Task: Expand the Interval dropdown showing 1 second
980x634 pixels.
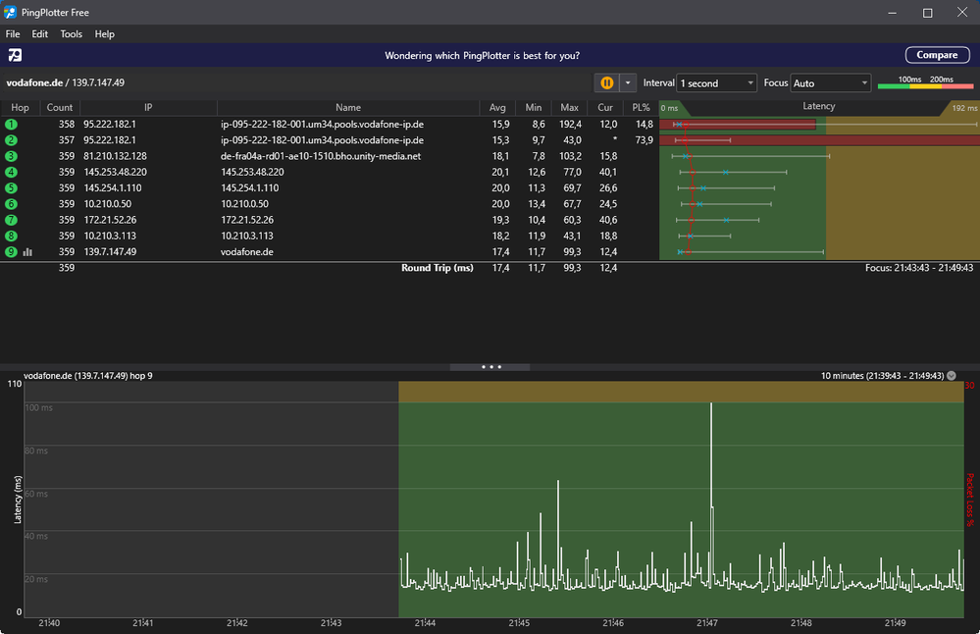Action: [x=716, y=83]
